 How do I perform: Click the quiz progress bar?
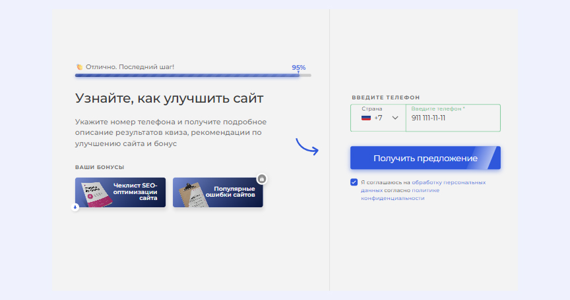(193, 76)
